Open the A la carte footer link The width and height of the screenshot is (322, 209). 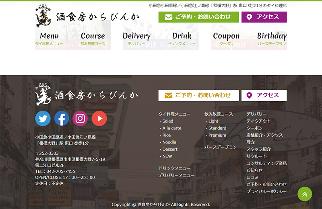(x=171, y=128)
